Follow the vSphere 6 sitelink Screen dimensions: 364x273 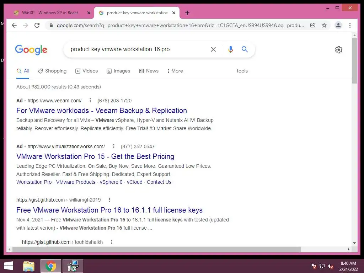111,182
